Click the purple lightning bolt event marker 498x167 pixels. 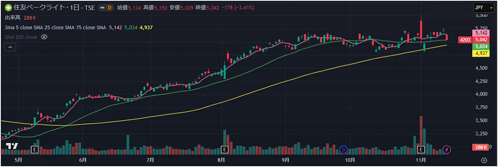[447, 149]
